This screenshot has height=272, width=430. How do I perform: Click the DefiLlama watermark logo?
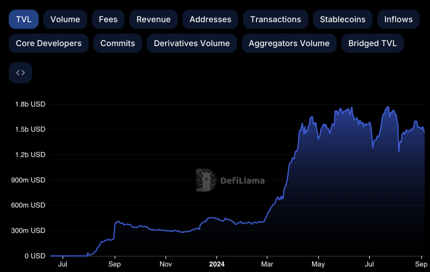tap(230, 181)
